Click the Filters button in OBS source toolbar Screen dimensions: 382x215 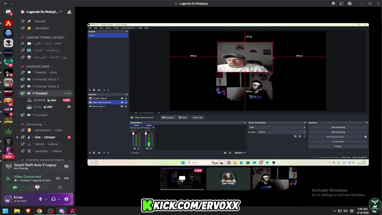[183, 117]
